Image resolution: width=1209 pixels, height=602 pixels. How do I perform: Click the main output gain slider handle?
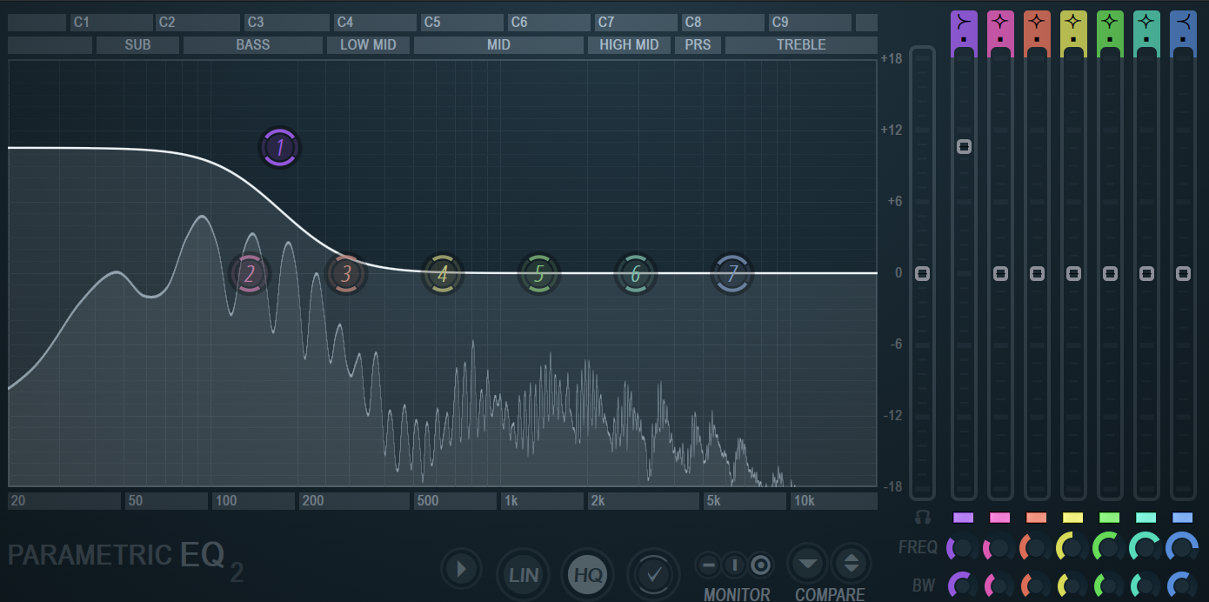click(x=923, y=273)
